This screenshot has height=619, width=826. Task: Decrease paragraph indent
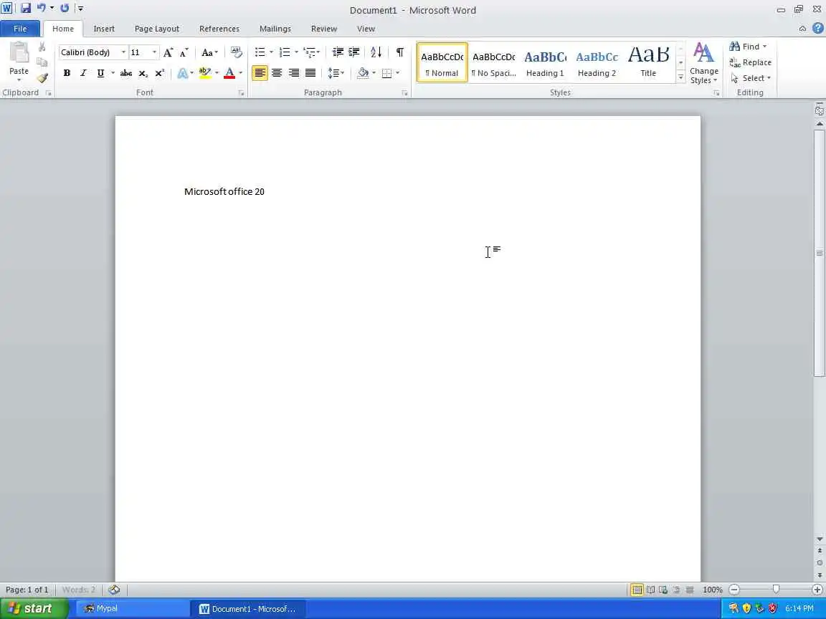[338, 52]
